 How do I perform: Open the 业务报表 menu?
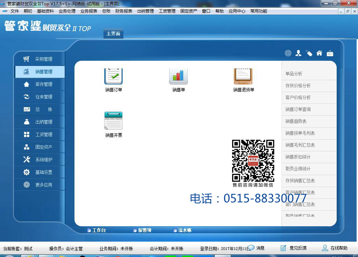pyautogui.click(x=88, y=11)
